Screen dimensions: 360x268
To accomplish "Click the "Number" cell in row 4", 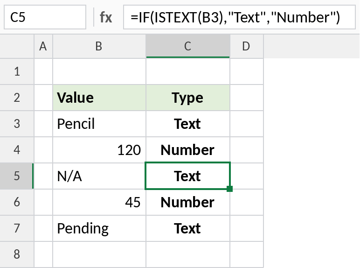I will 188,150.
